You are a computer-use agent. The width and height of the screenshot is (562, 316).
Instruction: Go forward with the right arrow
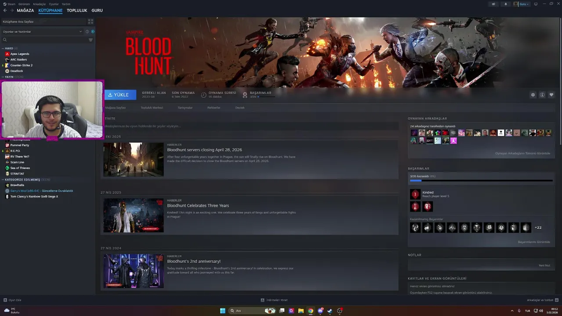pyautogui.click(x=12, y=11)
